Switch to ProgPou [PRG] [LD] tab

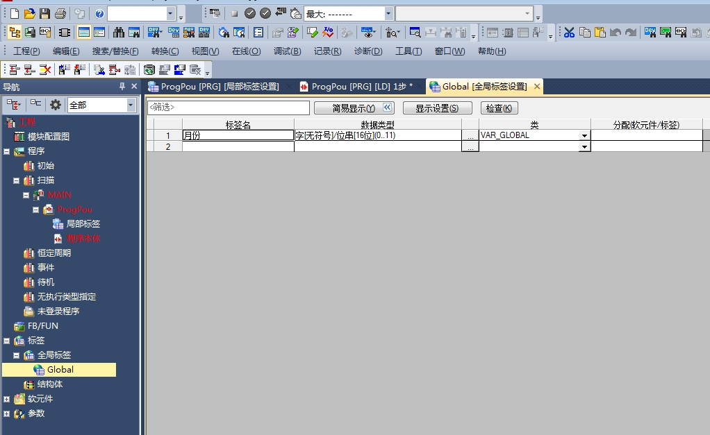coord(356,87)
